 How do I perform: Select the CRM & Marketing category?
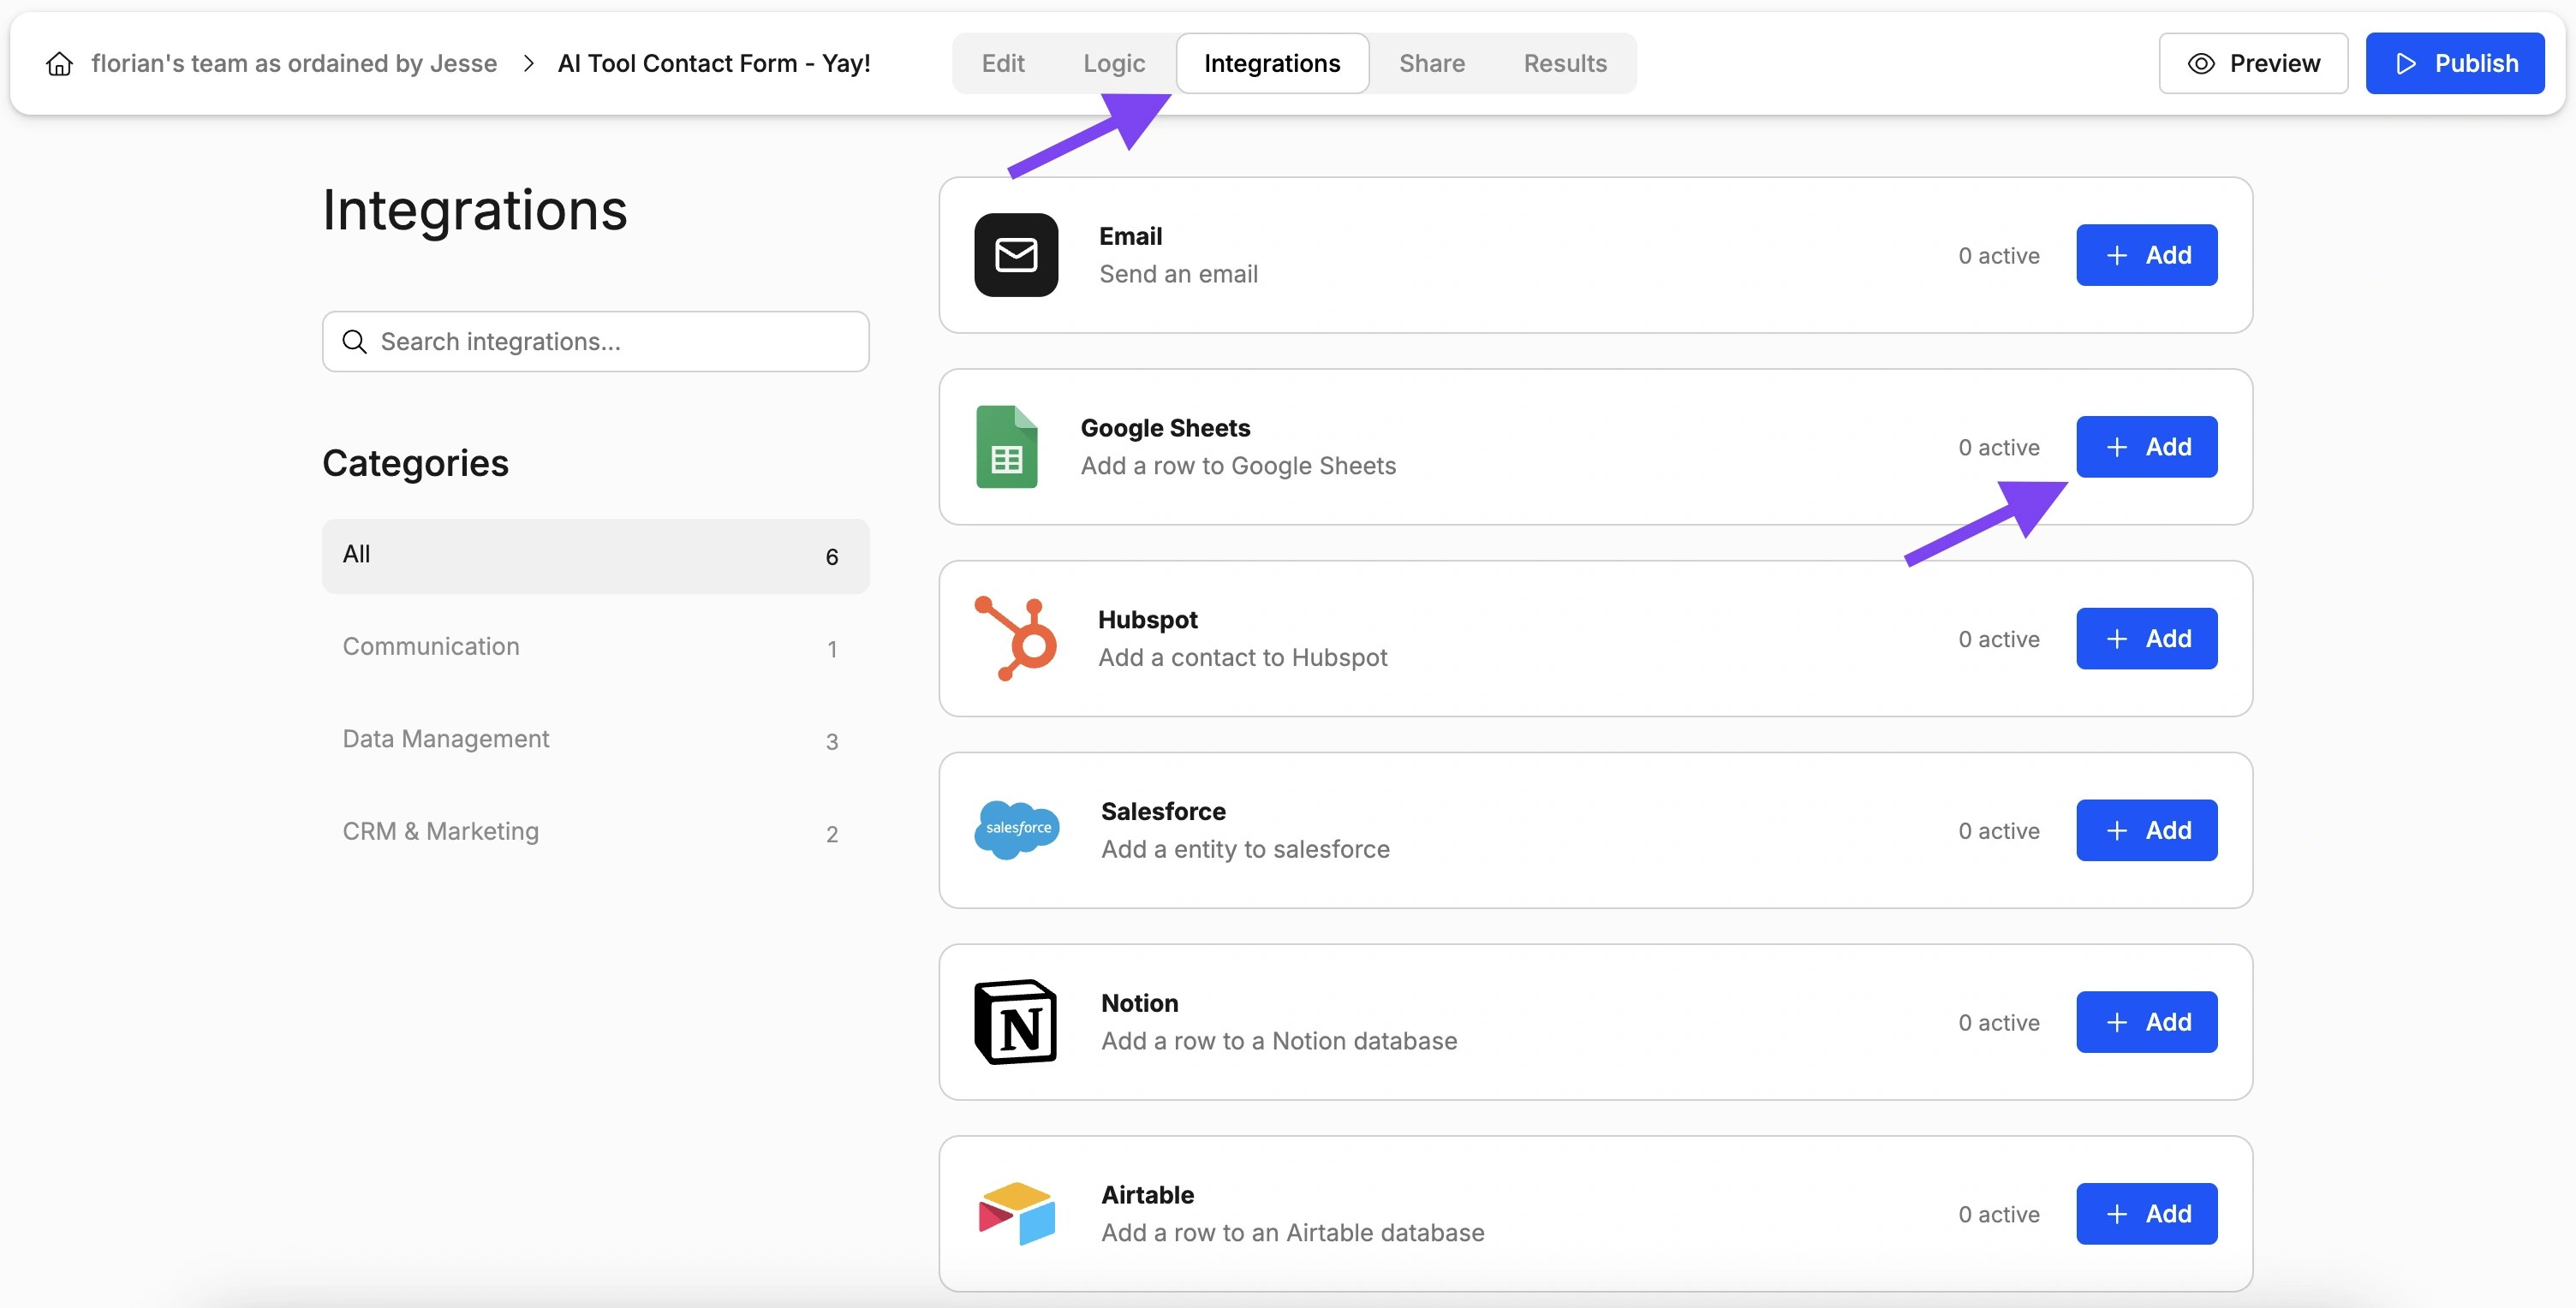(440, 830)
